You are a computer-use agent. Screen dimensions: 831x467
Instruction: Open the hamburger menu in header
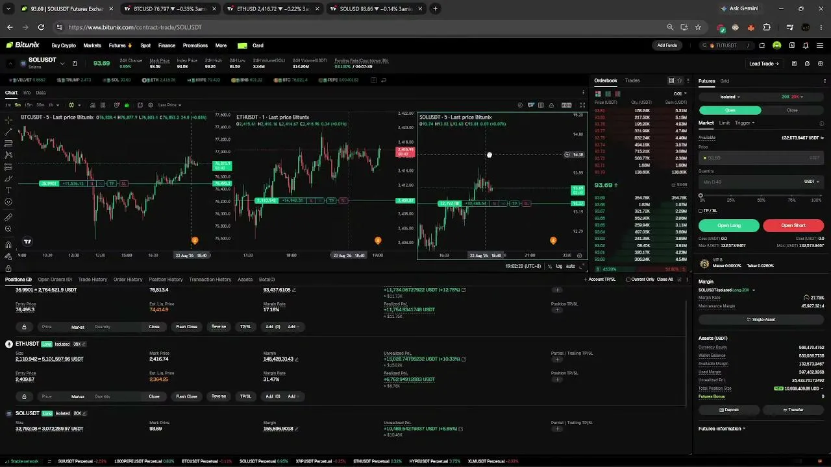pos(821,45)
